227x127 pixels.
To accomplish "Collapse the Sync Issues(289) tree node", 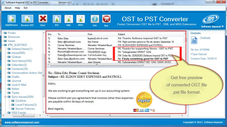I will pyautogui.click(x=6, y=97).
